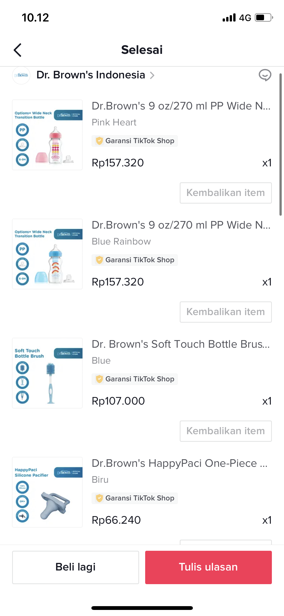Open Pink Heart bottle product image

[47, 135]
